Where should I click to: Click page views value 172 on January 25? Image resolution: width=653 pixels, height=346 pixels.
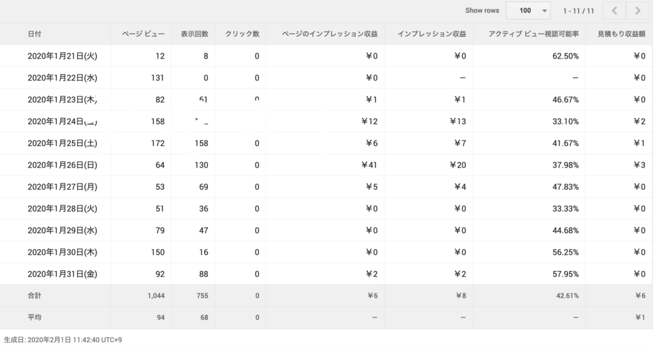(158, 143)
